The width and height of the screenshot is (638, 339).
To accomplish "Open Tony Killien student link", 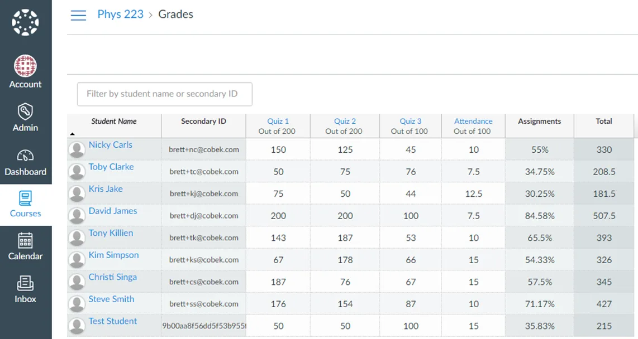I will pos(111,233).
